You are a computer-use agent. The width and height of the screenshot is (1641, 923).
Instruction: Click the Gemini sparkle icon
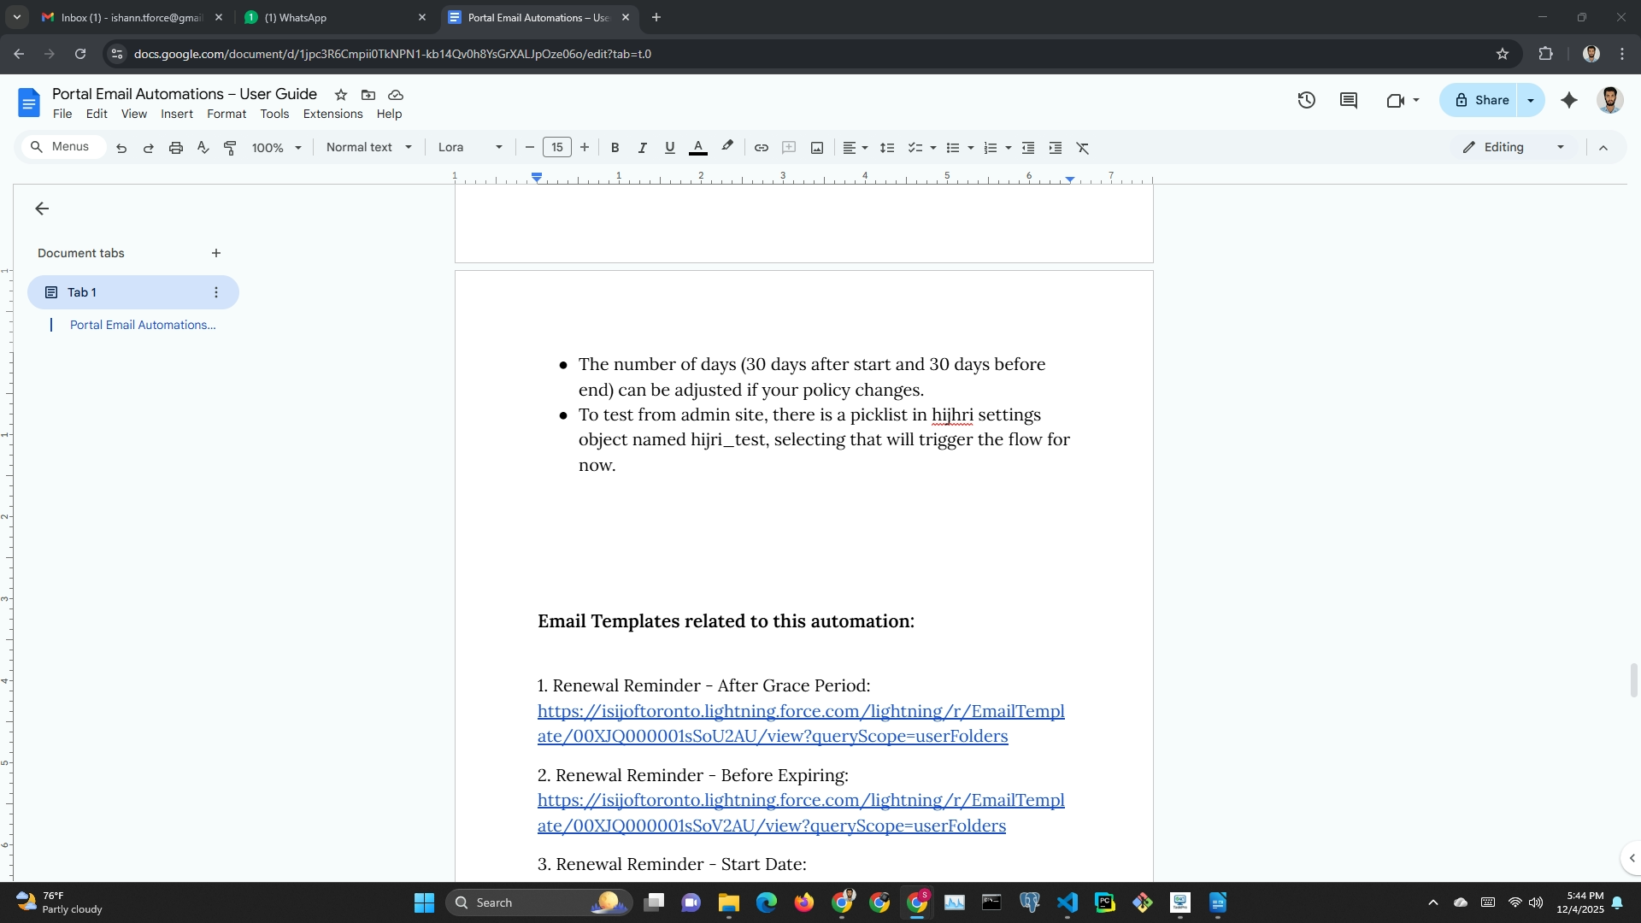coord(1569,100)
